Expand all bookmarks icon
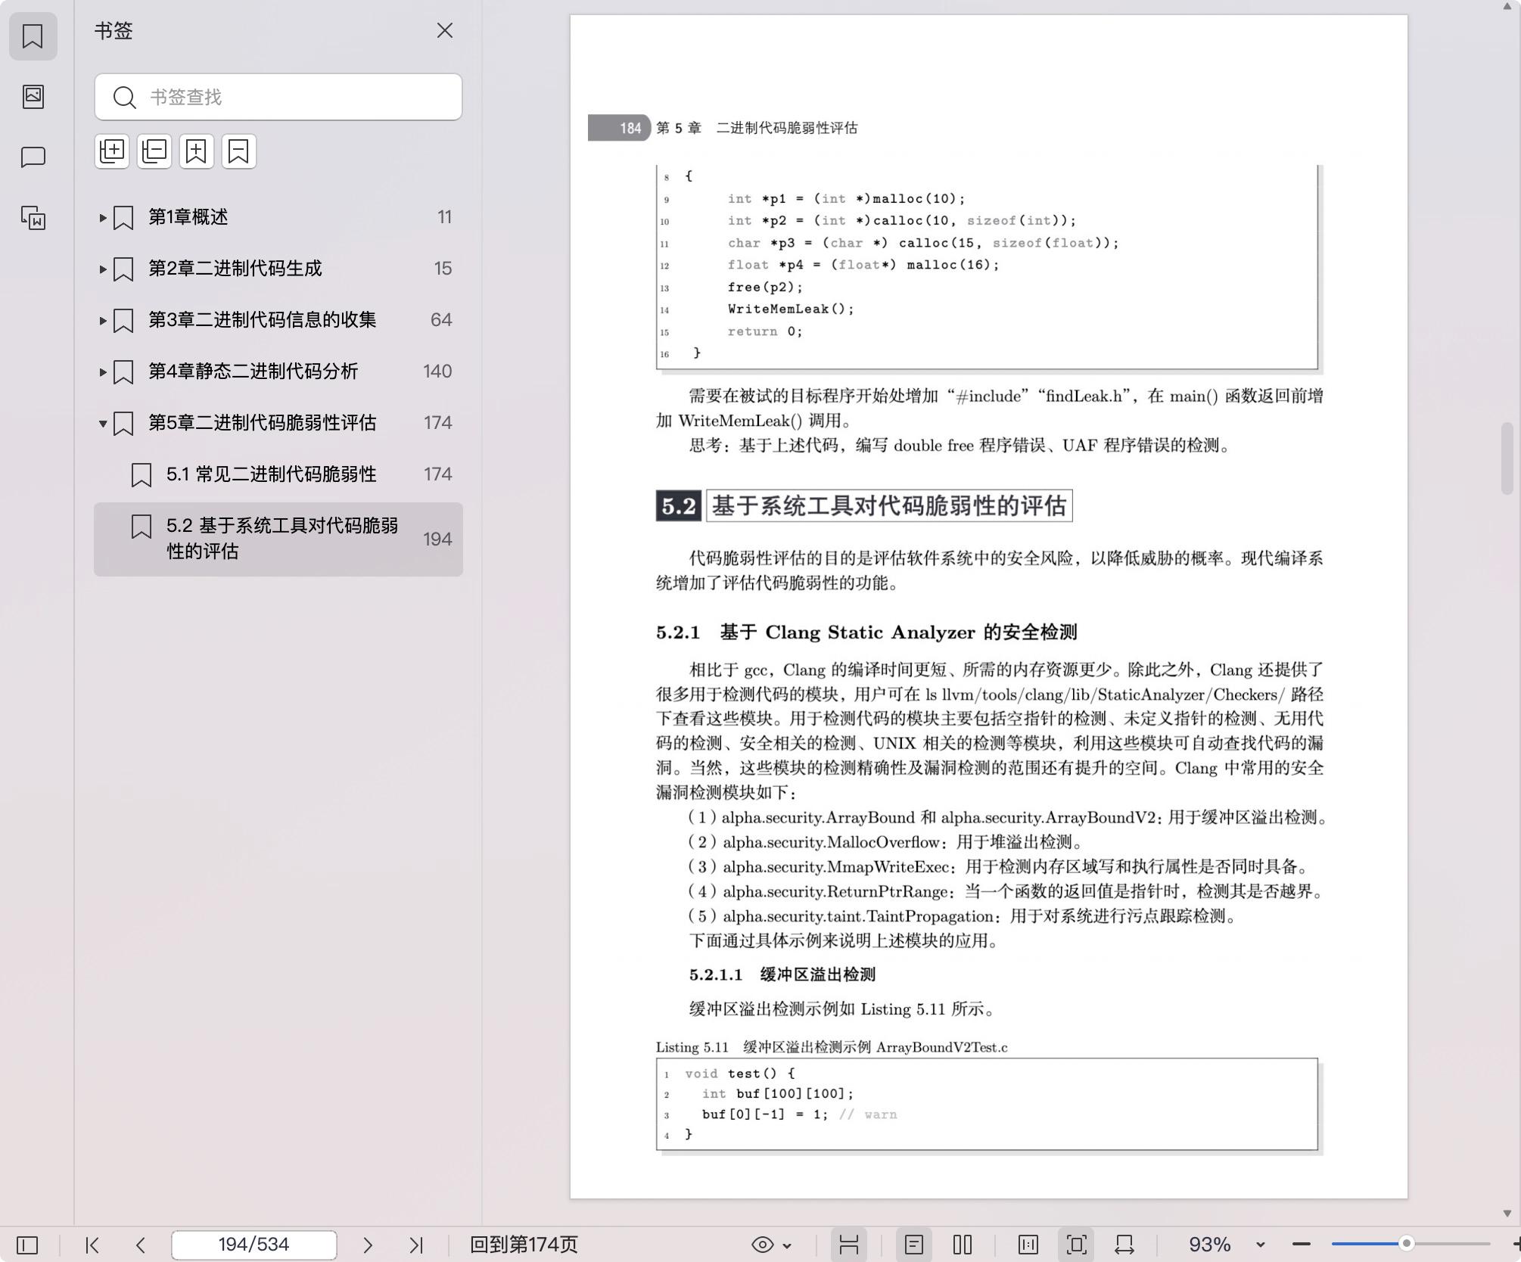The image size is (1521, 1262). tap(112, 151)
